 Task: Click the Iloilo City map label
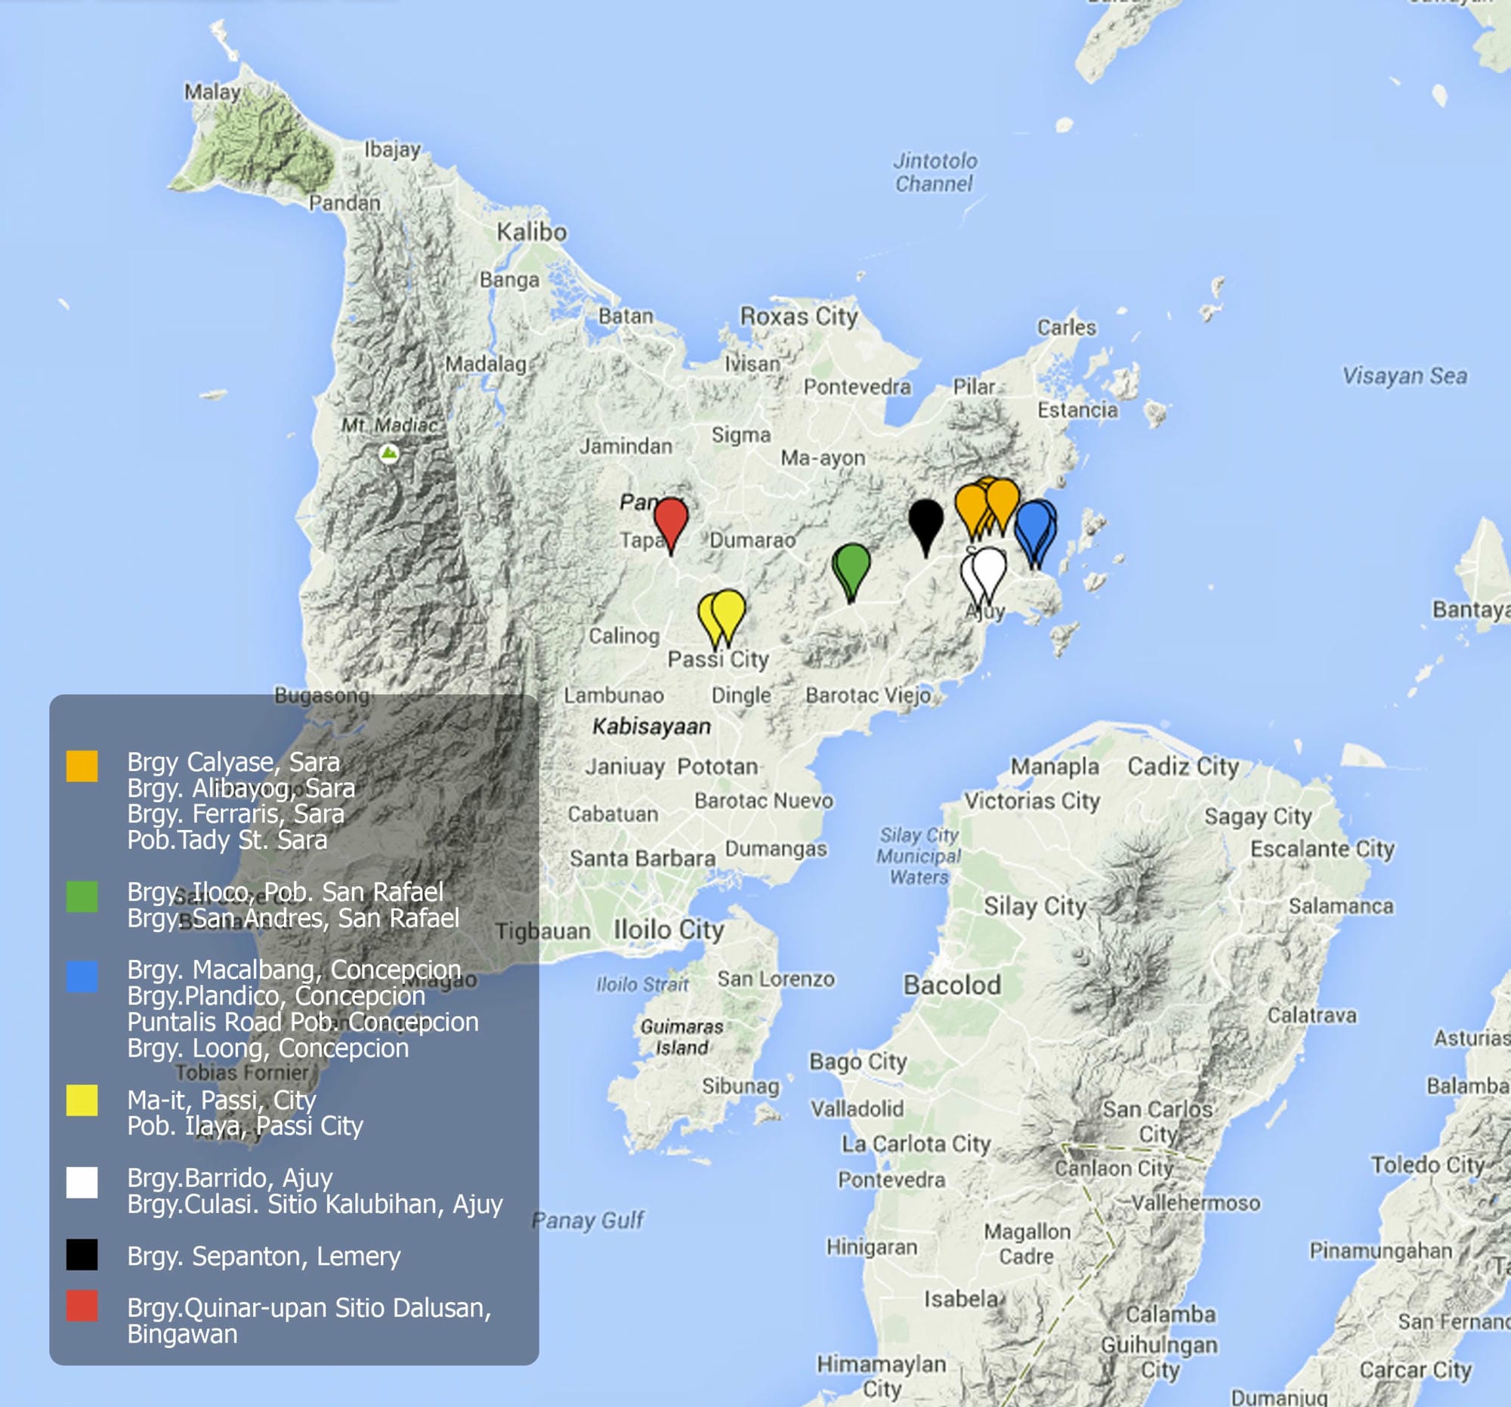point(668,929)
